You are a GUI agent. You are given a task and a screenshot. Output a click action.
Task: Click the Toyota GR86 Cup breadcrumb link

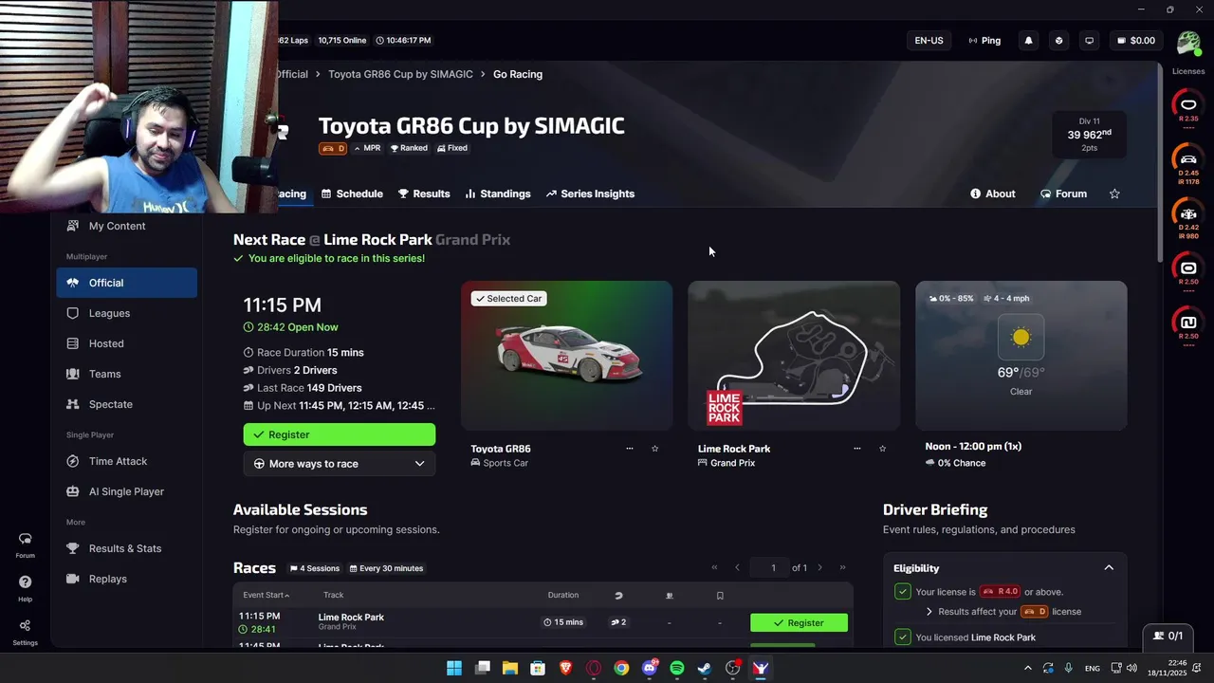coord(400,74)
